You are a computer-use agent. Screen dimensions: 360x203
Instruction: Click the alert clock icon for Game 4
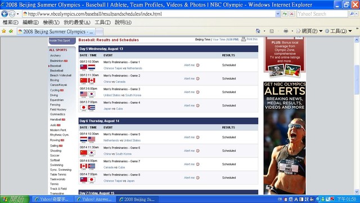197,105
